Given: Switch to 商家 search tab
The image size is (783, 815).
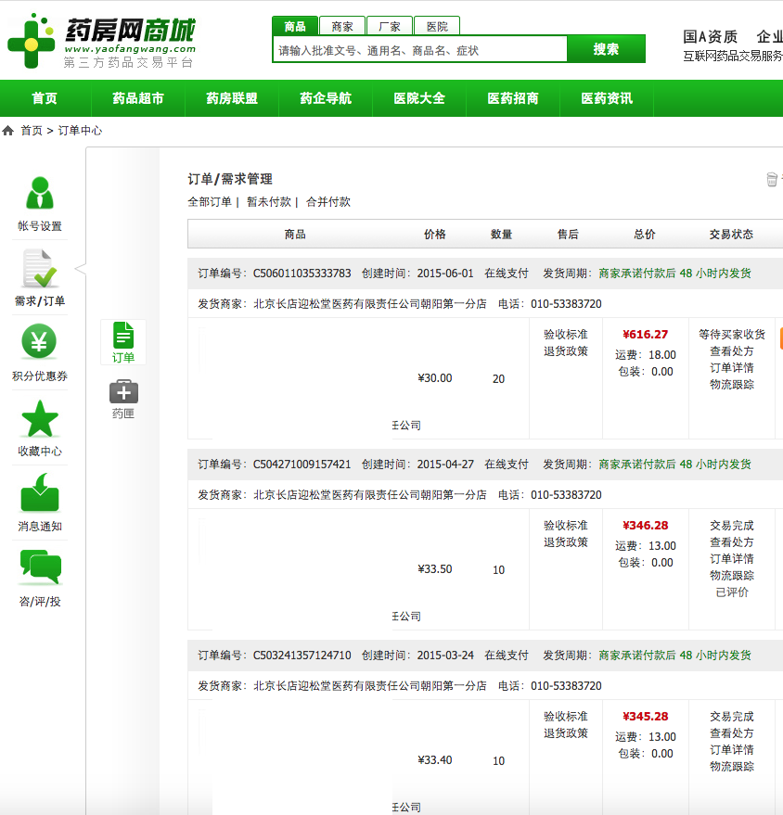Looking at the screenshot, I should pyautogui.click(x=342, y=27).
